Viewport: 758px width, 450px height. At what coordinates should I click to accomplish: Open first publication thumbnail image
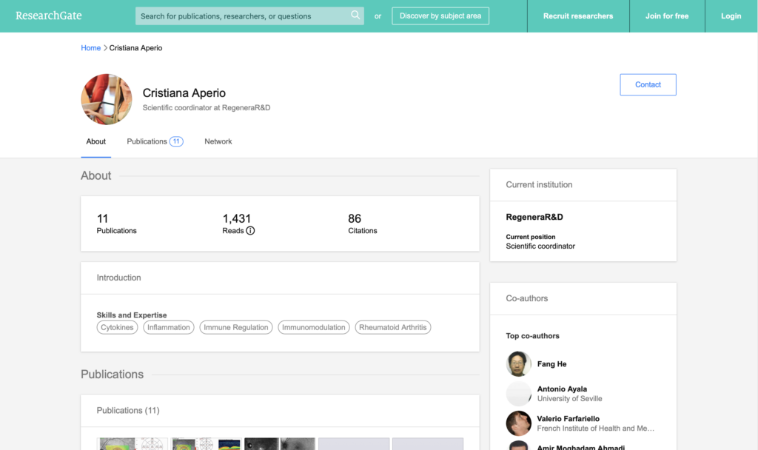[132, 444]
